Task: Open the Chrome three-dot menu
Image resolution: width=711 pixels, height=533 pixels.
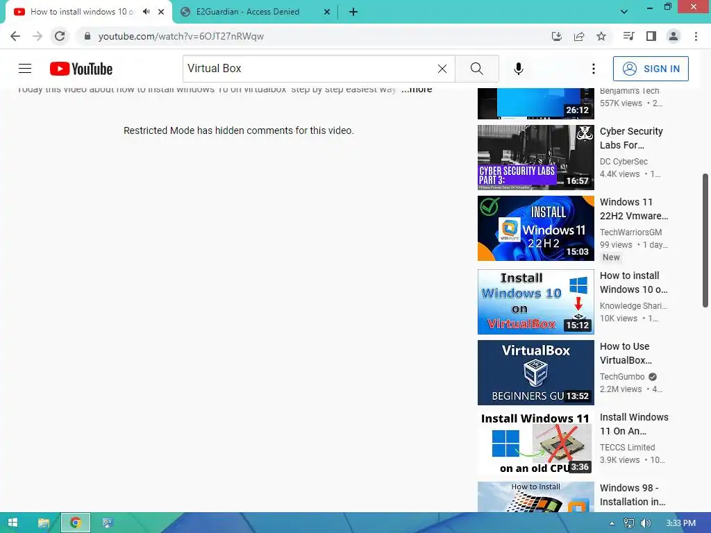Action: pos(696,36)
